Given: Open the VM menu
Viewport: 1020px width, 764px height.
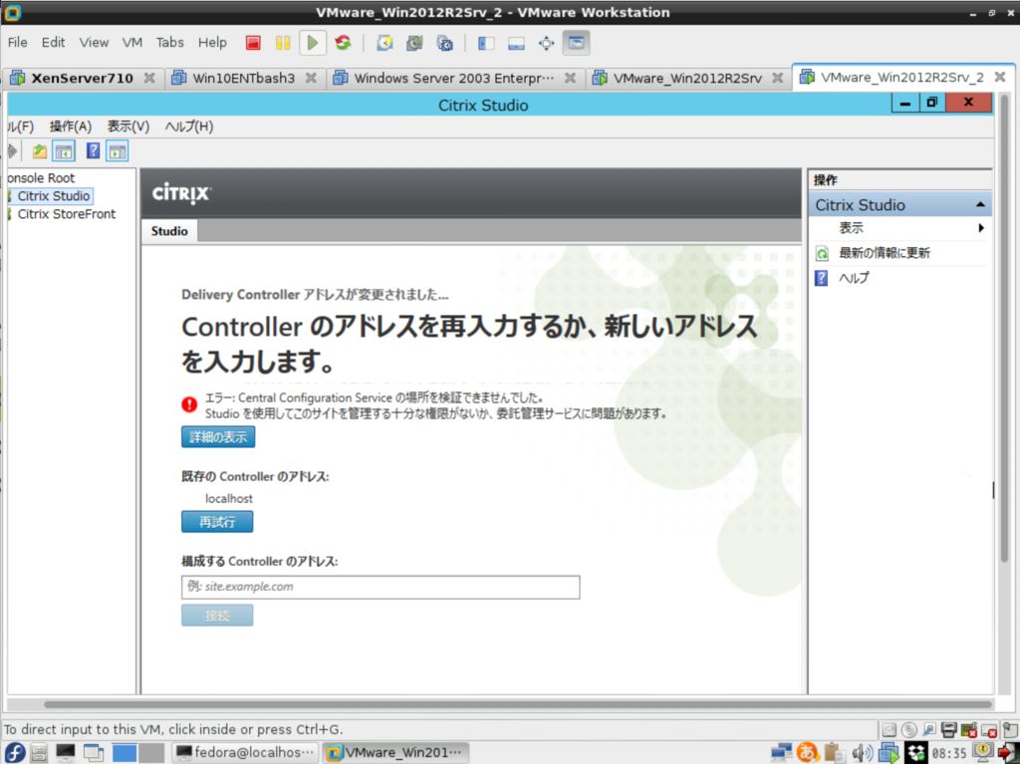Looking at the screenshot, I should (132, 42).
